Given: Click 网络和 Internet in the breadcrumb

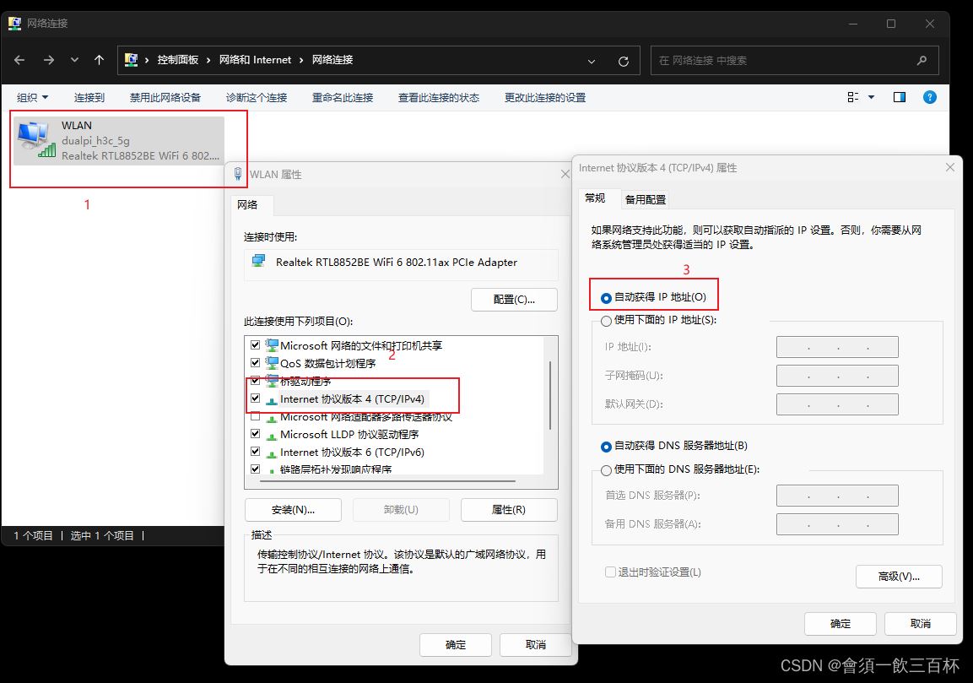Looking at the screenshot, I should pyautogui.click(x=255, y=60).
